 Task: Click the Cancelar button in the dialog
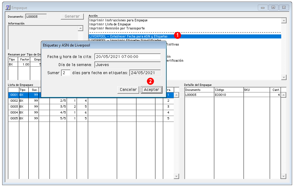(x=128, y=90)
